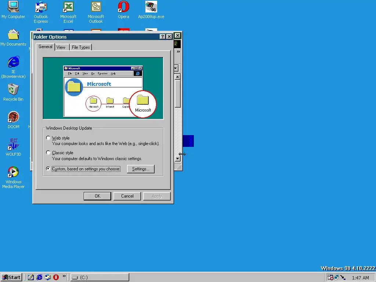Expand toolbar chevron in the (C:) window

tap(178, 51)
